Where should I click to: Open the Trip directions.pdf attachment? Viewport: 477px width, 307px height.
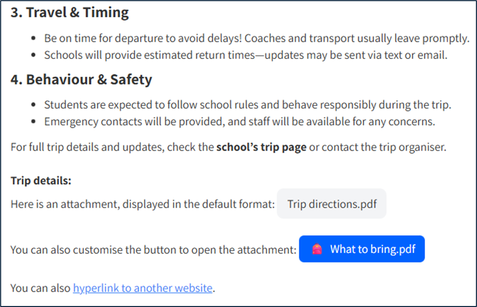331,204
